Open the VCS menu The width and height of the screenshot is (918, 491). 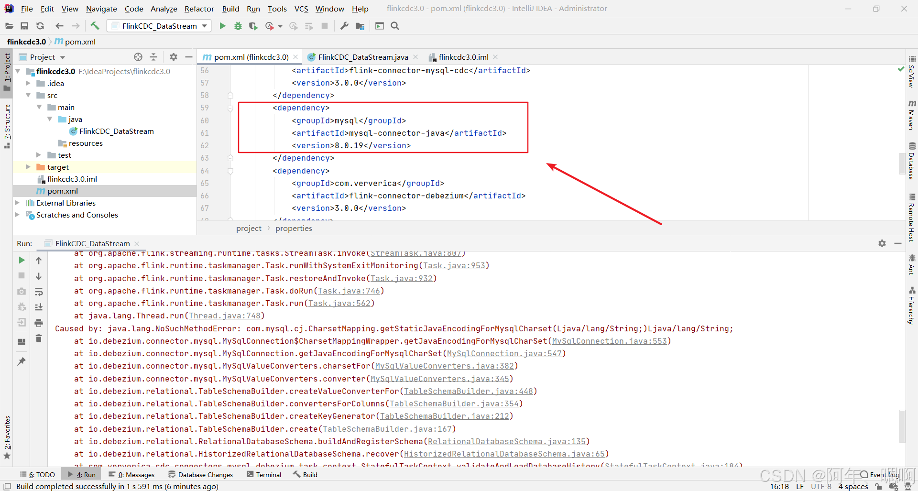tap(301, 9)
